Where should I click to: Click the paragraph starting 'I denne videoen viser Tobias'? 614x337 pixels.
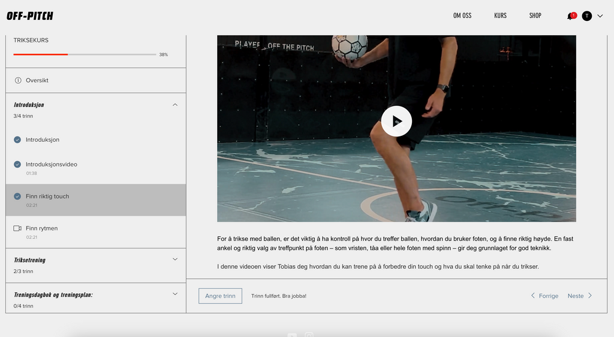coord(378,266)
